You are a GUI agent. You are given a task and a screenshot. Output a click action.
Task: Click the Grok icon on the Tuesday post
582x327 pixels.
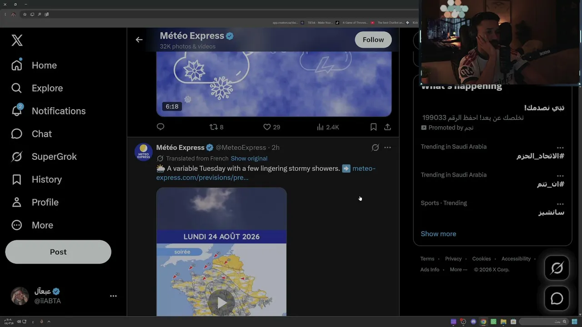point(375,148)
